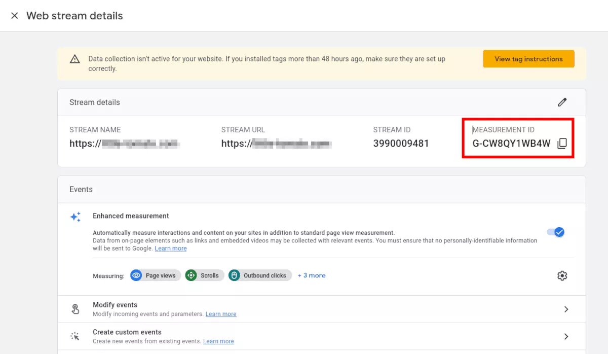Click the Modify events hand icon
This screenshot has height=354, width=608.
(75, 309)
